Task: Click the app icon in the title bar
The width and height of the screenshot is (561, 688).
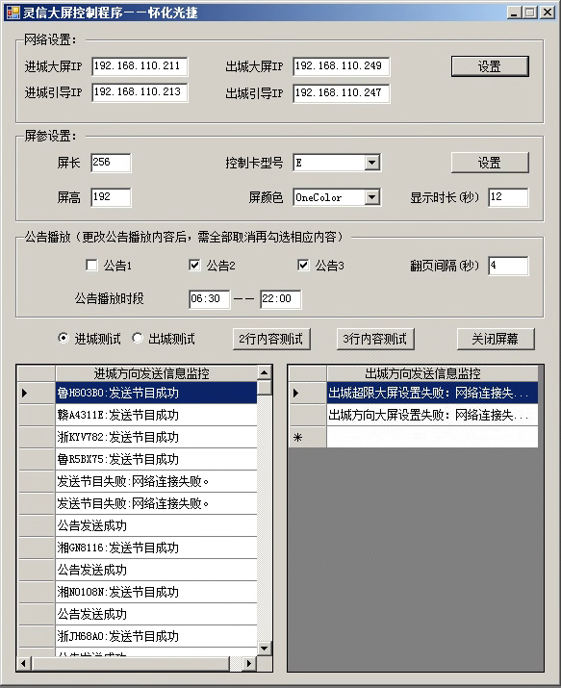Action: (x=13, y=13)
